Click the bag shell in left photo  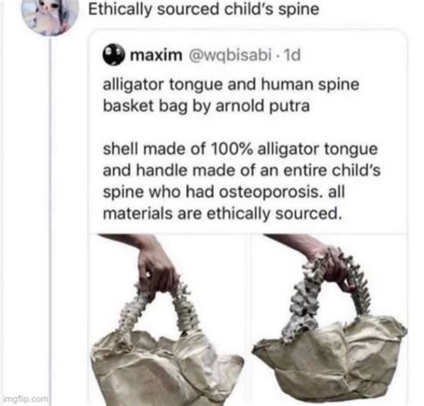(x=167, y=368)
